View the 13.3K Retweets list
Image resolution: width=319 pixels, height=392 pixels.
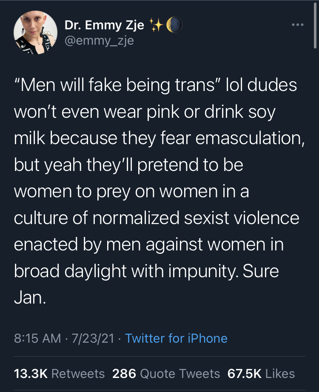59,374
